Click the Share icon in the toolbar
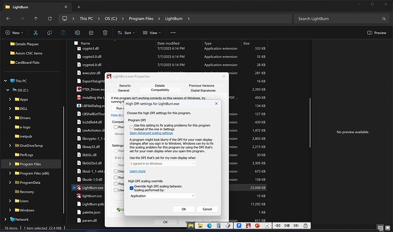The image size is (393, 232). click(x=91, y=33)
